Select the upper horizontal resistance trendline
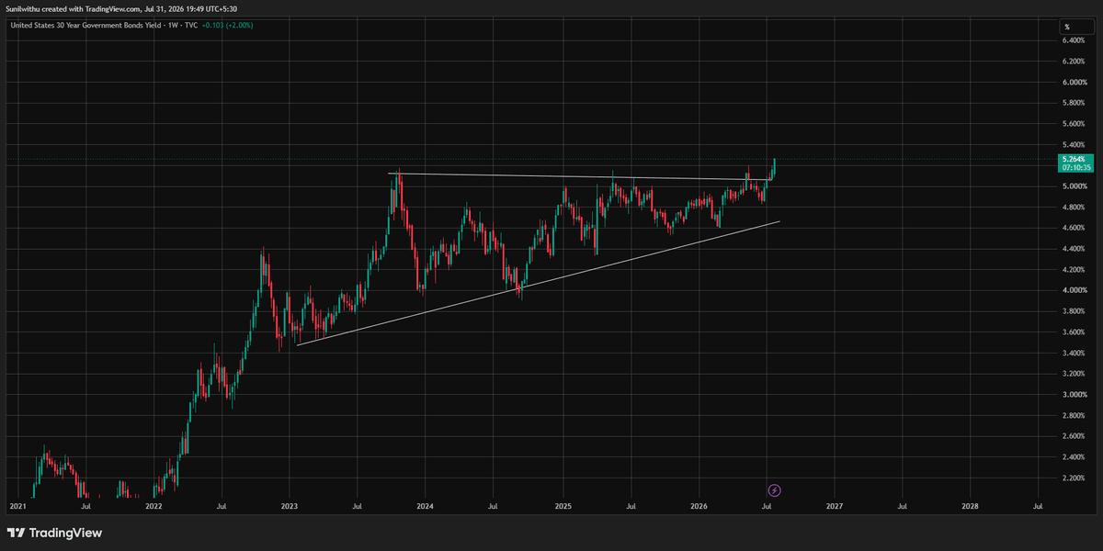The image size is (1103, 551). [579, 176]
